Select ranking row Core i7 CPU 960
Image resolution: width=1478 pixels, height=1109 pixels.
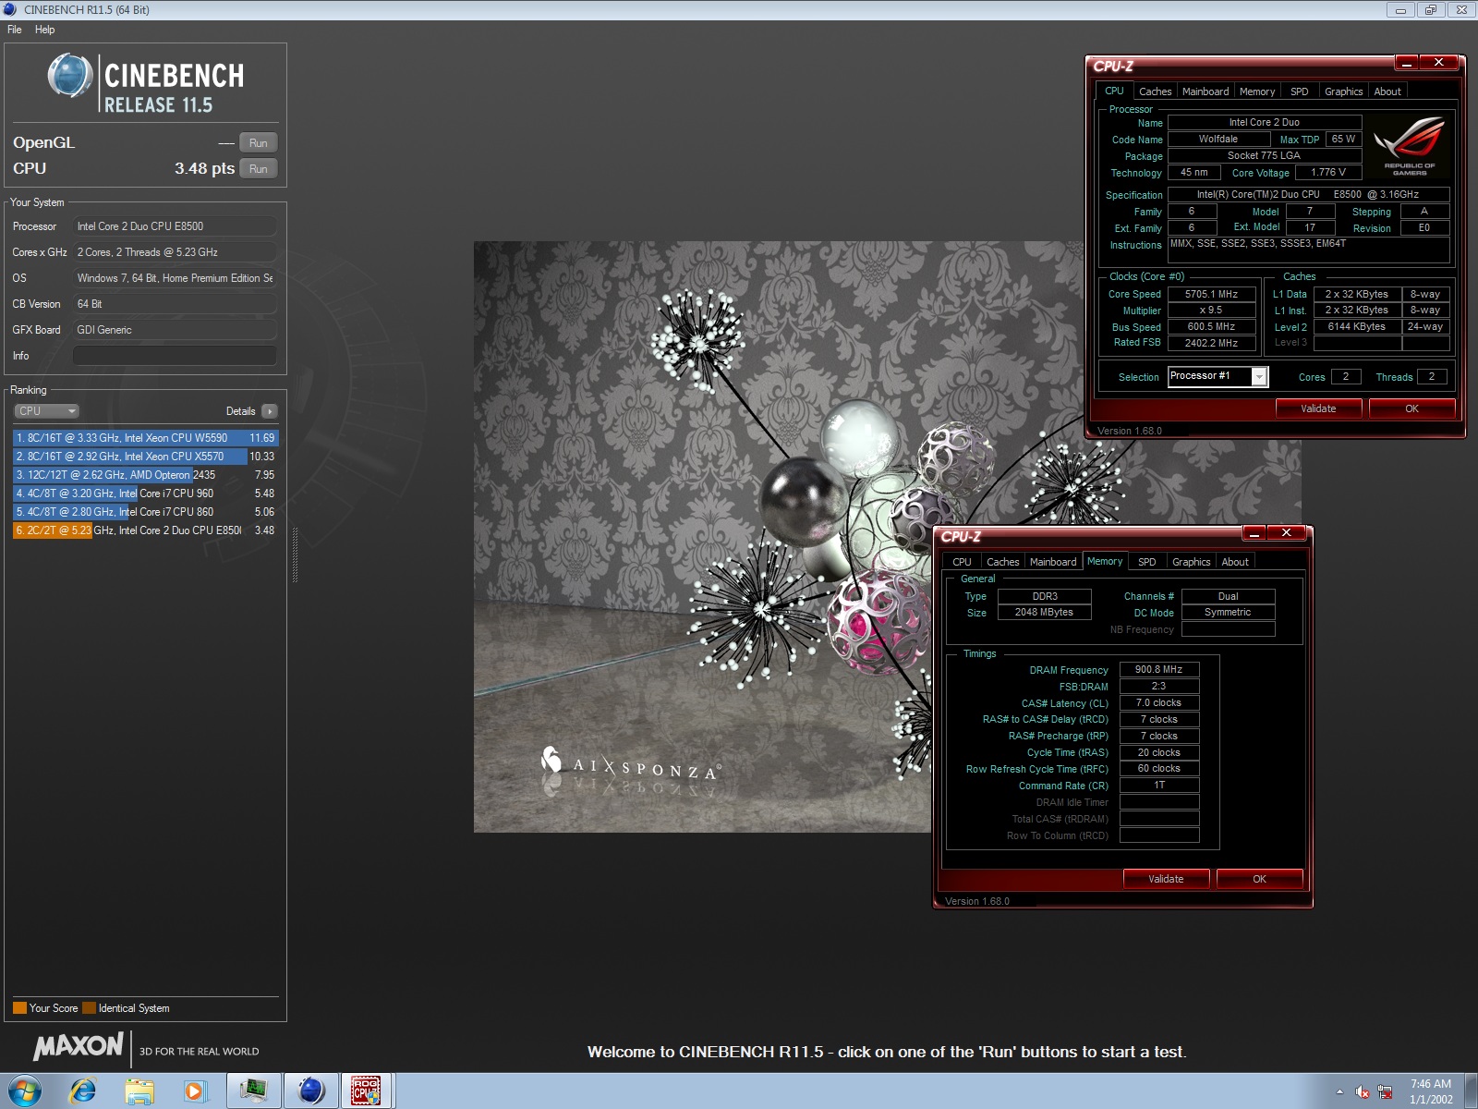145,494
